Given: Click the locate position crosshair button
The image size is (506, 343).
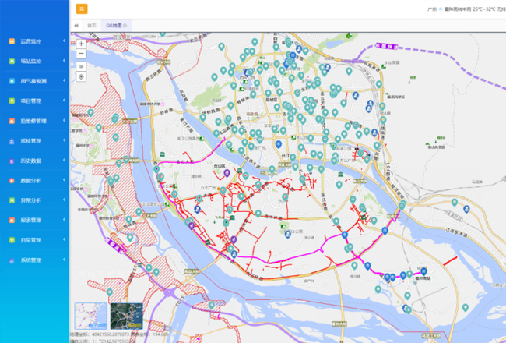Looking at the screenshot, I should coord(81,77).
